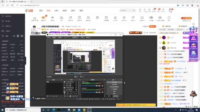This screenshot has height=112, width=200.
Task: Mute the 桌面音频 speaker icon in OBS
Action: (99, 92)
